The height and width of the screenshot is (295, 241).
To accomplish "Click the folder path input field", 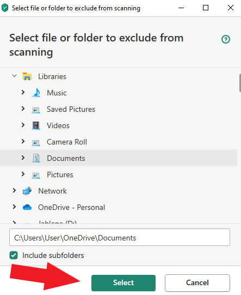I will click(x=120, y=237).
